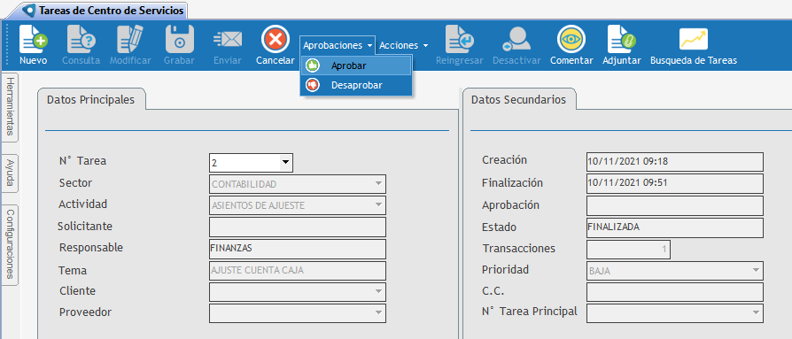Choose Desaprobar from the Aprobaciones menu
Image resolution: width=792 pixels, height=339 pixels.
coord(356,85)
